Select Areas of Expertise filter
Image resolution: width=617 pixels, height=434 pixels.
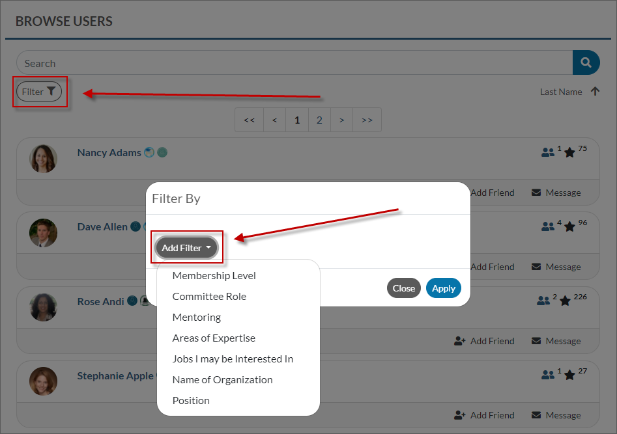click(214, 338)
